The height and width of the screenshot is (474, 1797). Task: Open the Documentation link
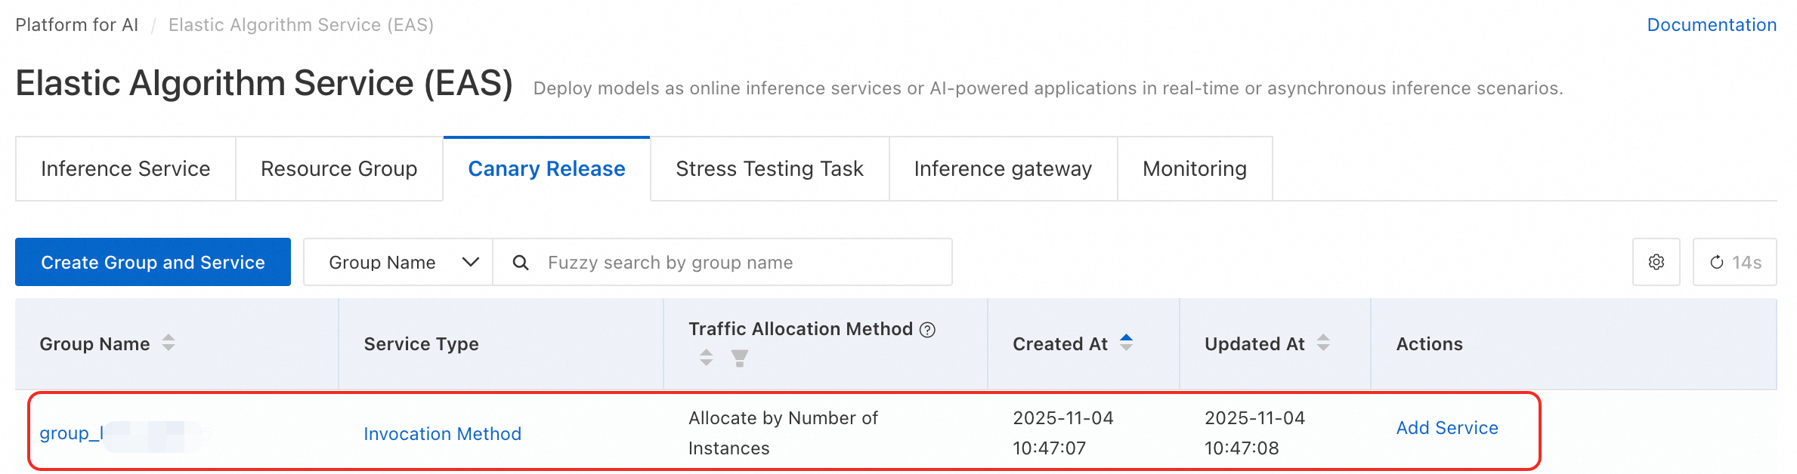pyautogui.click(x=1712, y=25)
